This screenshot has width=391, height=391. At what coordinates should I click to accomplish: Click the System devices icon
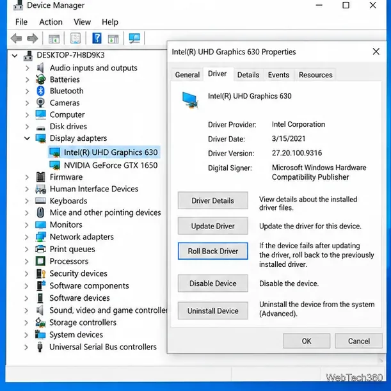[40, 335]
